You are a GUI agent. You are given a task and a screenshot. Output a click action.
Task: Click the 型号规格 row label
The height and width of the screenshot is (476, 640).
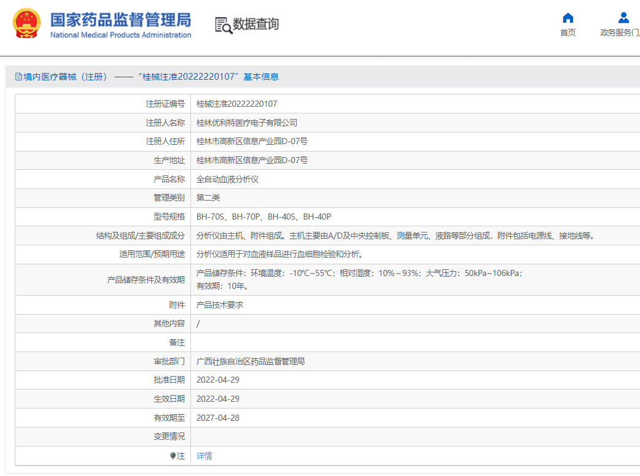tap(169, 217)
